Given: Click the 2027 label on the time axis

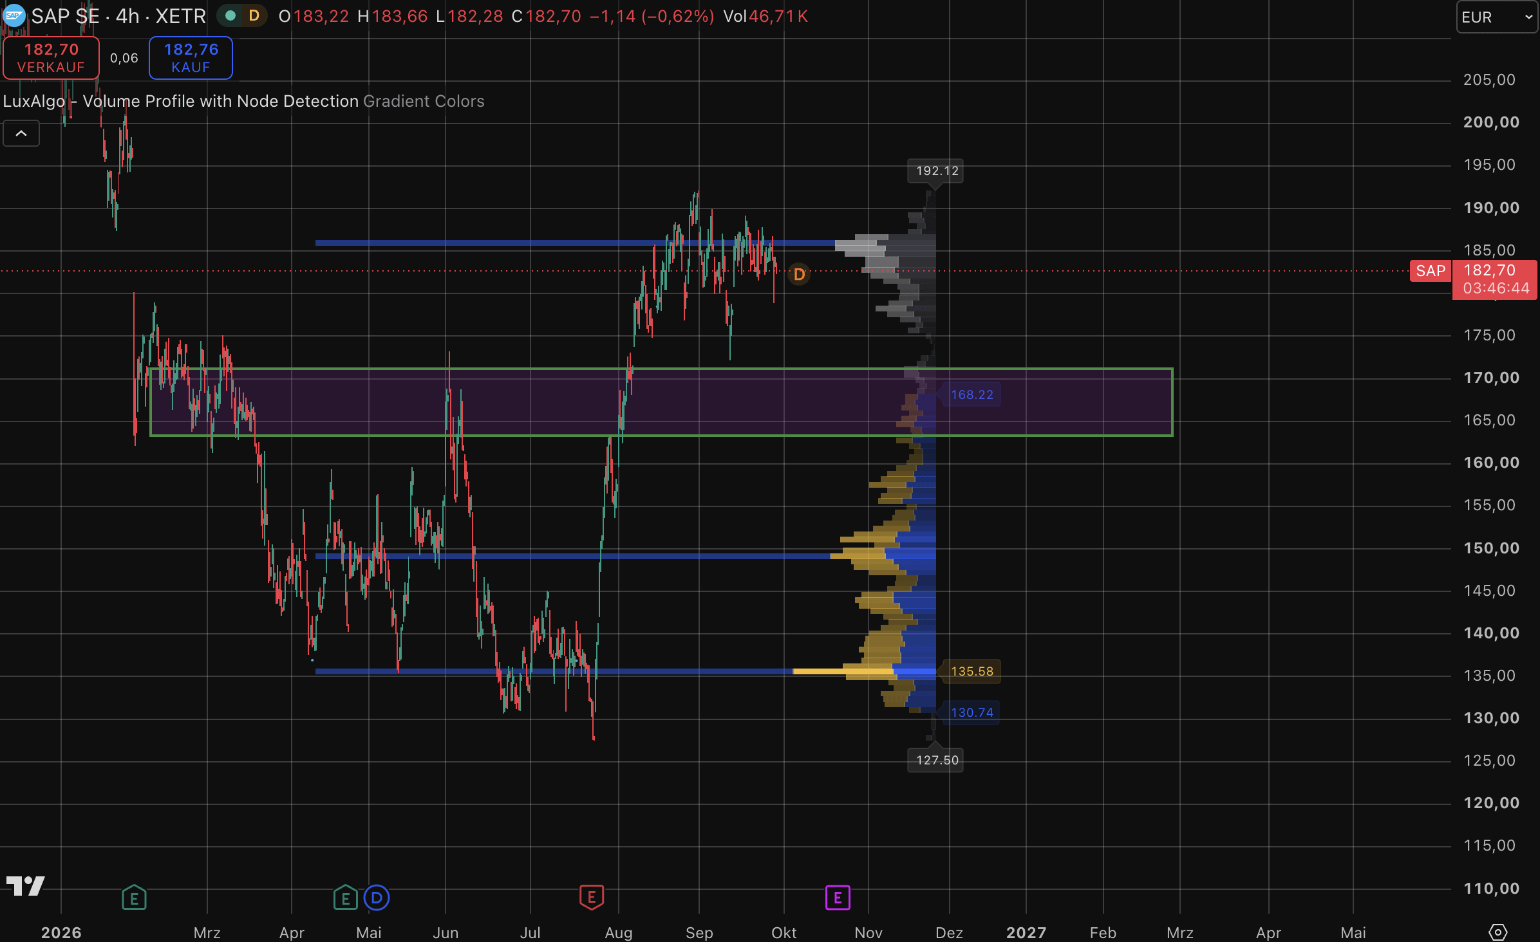Looking at the screenshot, I should 1026,932.
